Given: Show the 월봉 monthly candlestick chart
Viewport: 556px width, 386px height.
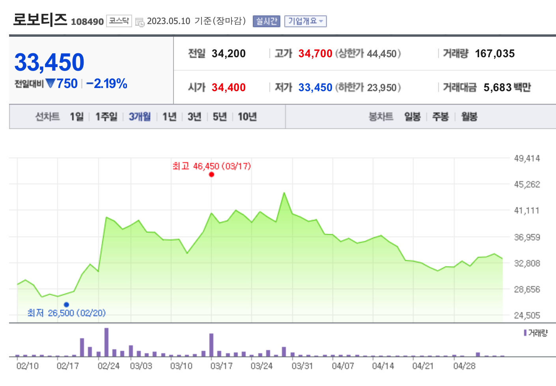Looking at the screenshot, I should pyautogui.click(x=469, y=117).
